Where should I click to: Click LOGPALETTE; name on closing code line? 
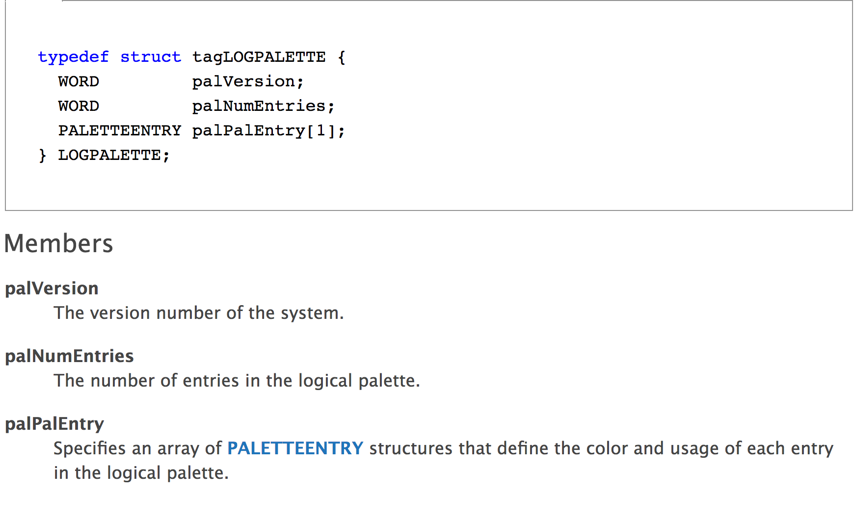point(114,155)
